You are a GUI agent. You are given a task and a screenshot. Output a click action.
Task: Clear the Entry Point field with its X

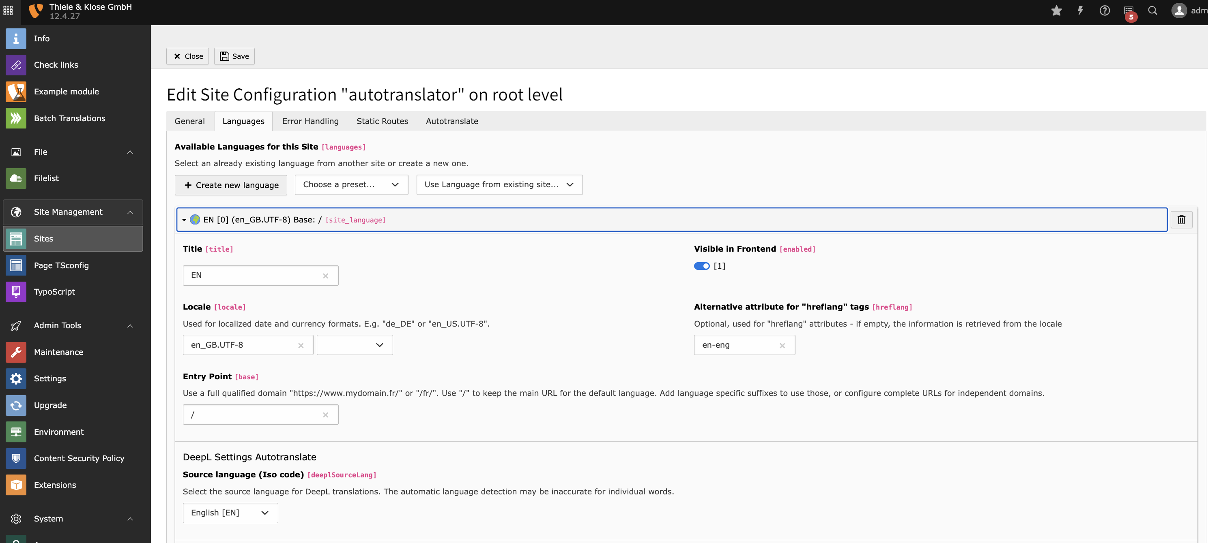(x=325, y=415)
